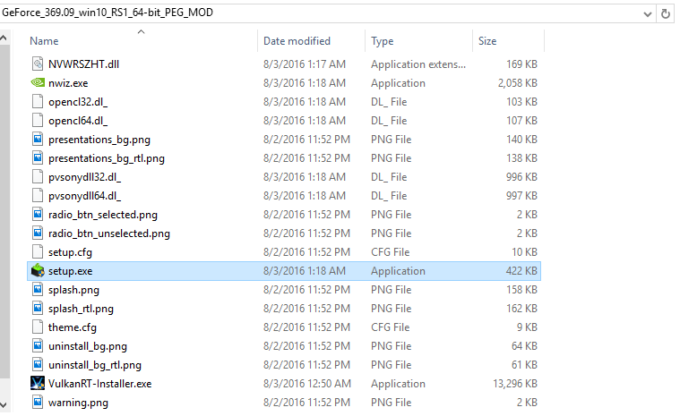Select the file name splash.png
The image size is (680, 416).
tap(73, 290)
